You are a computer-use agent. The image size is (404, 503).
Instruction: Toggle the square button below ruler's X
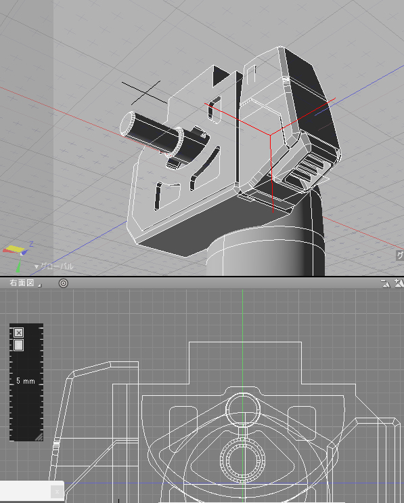click(19, 345)
